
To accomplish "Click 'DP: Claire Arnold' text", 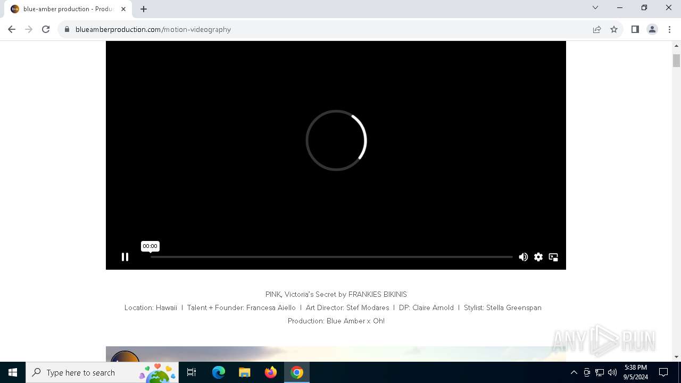I will click(x=426, y=307).
